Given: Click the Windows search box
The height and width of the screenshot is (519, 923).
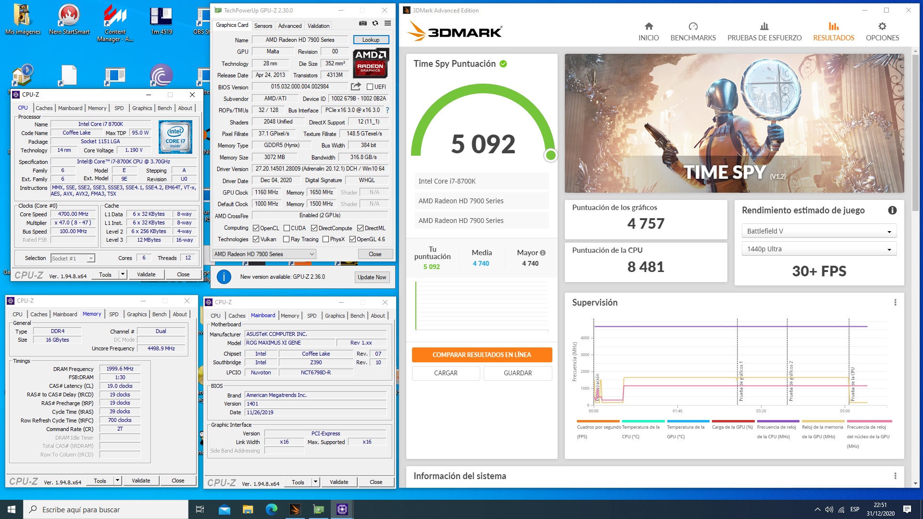Looking at the screenshot, I should click(x=106, y=509).
